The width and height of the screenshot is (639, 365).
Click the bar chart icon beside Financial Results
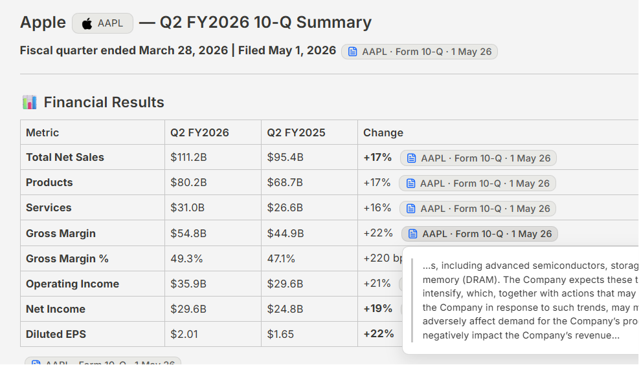point(29,102)
